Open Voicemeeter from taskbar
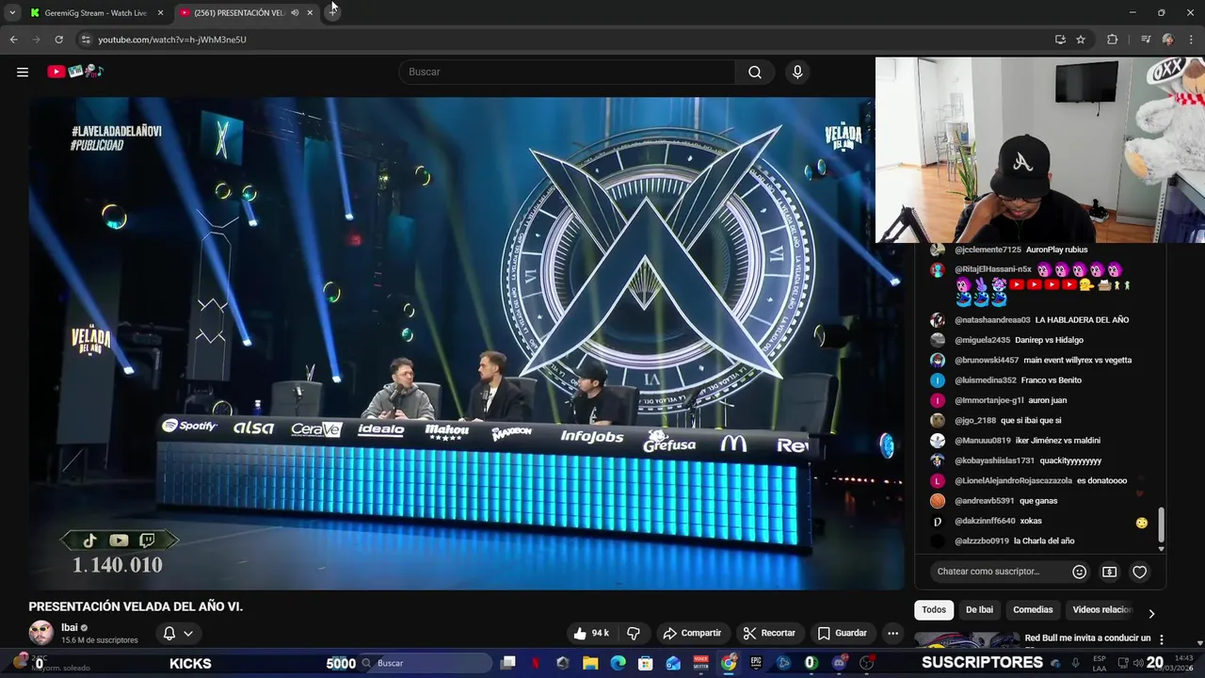 (700, 663)
